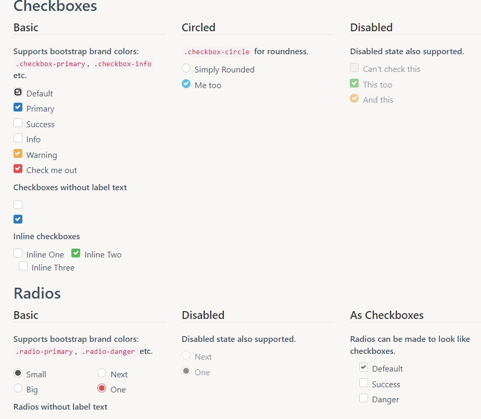Select the Next radio in Basic radios
This screenshot has height=419, width=481.
coord(102,373)
